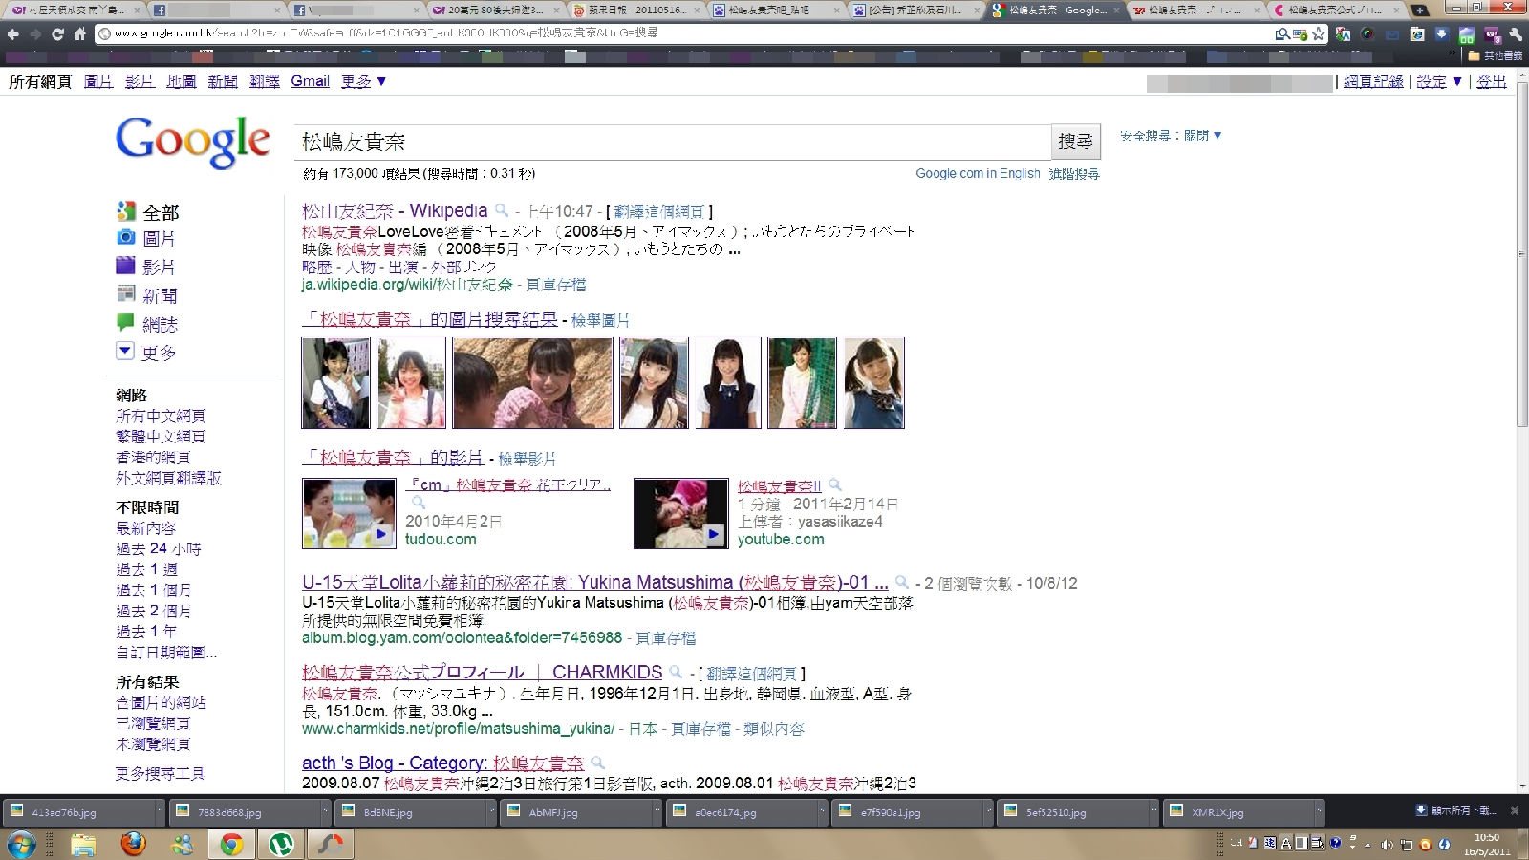This screenshot has width=1529, height=860.
Task: Click the volume icon in system tray
Action: [1387, 844]
